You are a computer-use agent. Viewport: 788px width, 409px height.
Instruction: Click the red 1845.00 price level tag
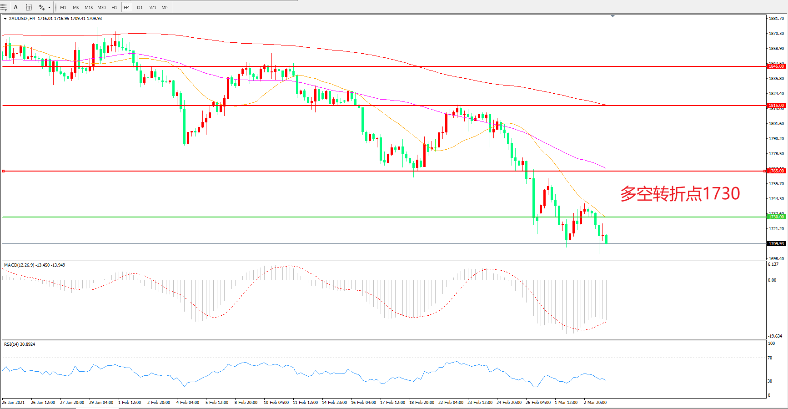pos(776,66)
